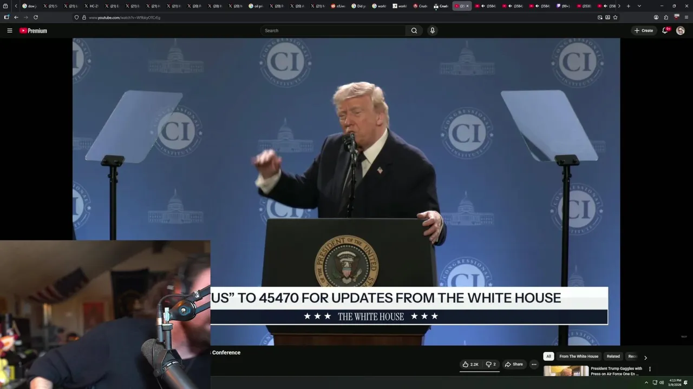Like the video showing 2.2K

tap(470, 364)
